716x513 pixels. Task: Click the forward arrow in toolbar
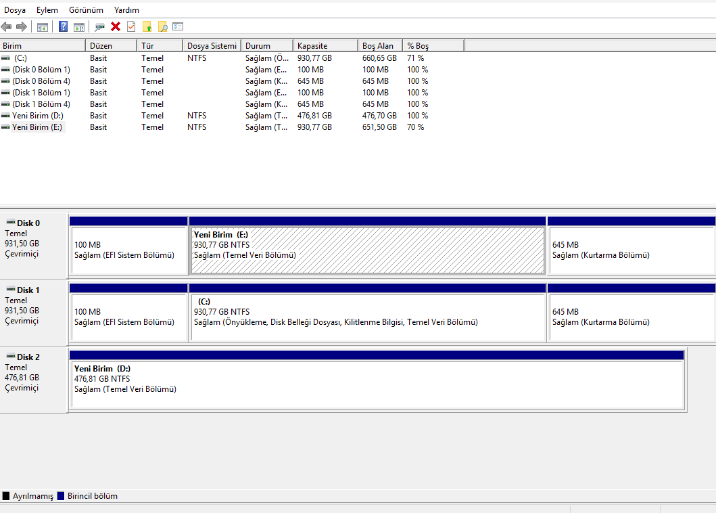[x=21, y=26]
